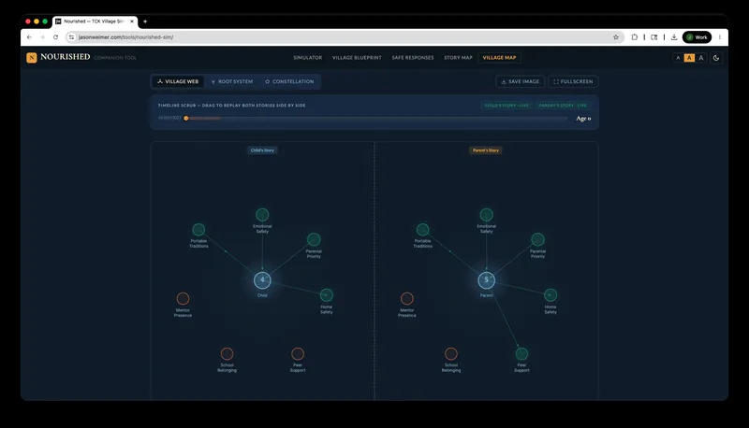Select the largest font size A

pyautogui.click(x=700, y=58)
